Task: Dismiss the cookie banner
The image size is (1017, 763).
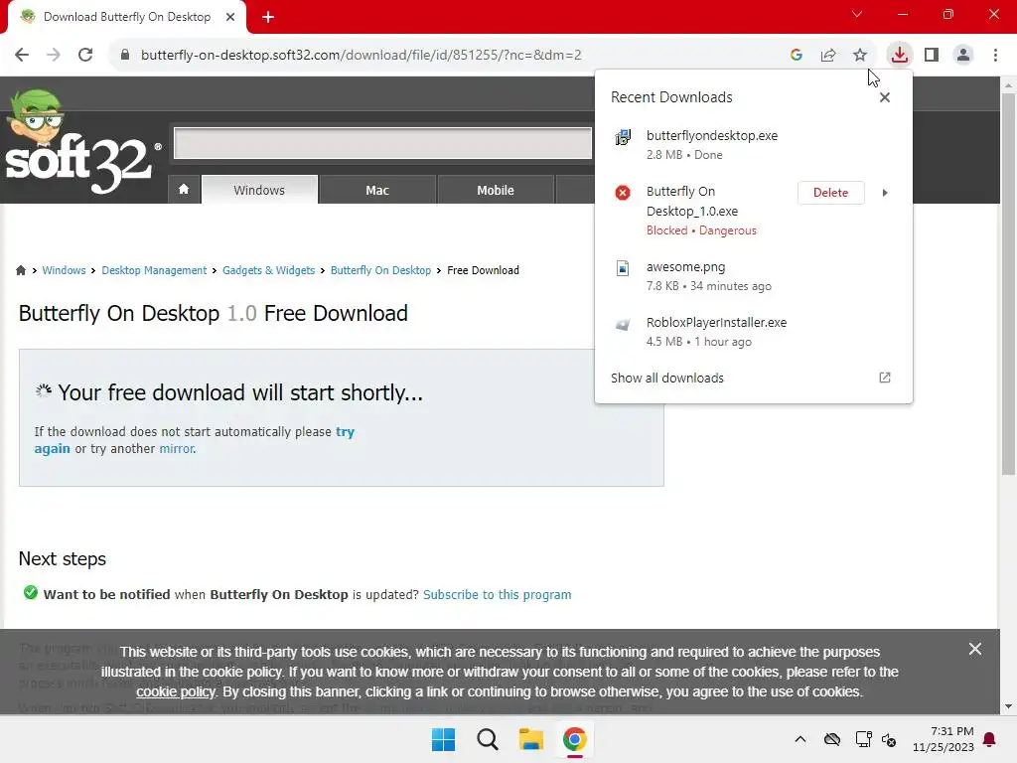Action: coord(975,649)
